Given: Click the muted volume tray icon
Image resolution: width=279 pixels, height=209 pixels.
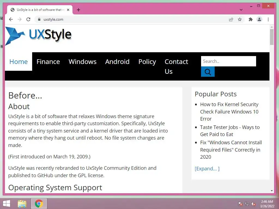Looking at the screenshot, I should [x=253, y=204].
